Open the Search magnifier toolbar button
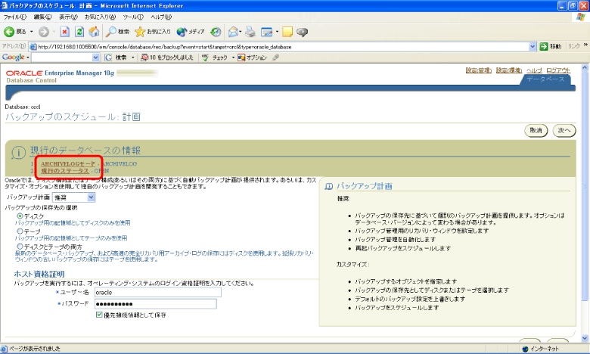 pyautogui.click(x=117, y=32)
